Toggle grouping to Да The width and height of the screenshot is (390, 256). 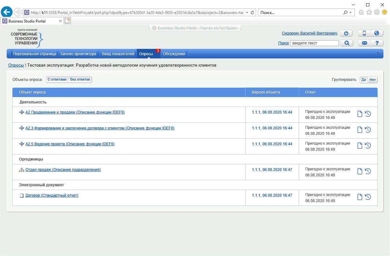click(364, 80)
